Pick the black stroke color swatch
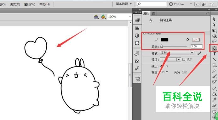218x120 pixels. coord(164,40)
